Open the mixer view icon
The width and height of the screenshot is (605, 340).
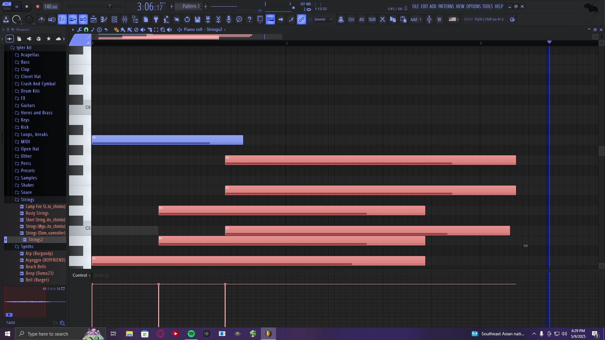pyautogui.click(x=125, y=20)
